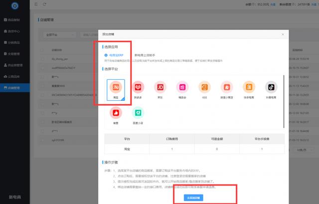Click the 可退金额 column header
This screenshot has width=319, height=204.
(x=217, y=139)
